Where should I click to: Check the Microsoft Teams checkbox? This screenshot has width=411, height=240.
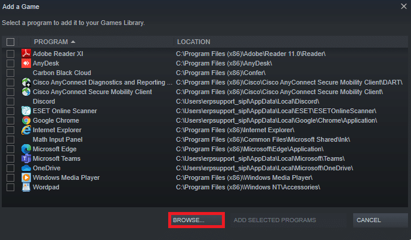[11, 158]
